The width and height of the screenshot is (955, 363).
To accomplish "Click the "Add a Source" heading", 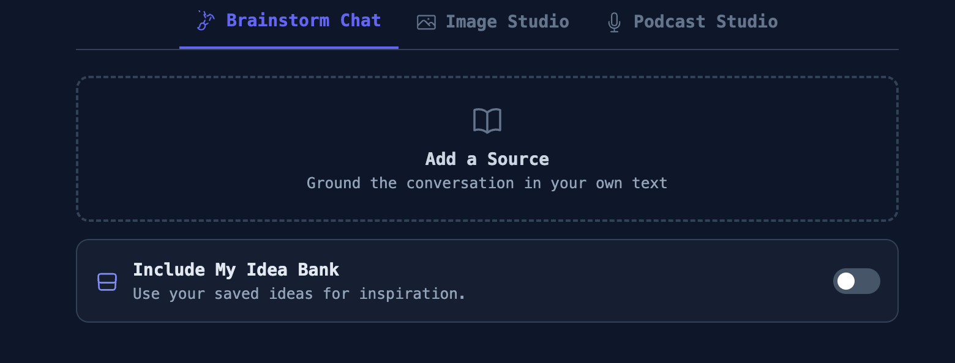I will 487,159.
